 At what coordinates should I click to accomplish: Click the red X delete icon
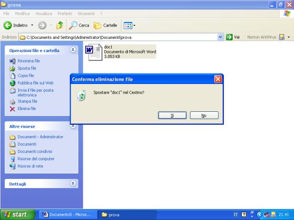(x=12, y=109)
